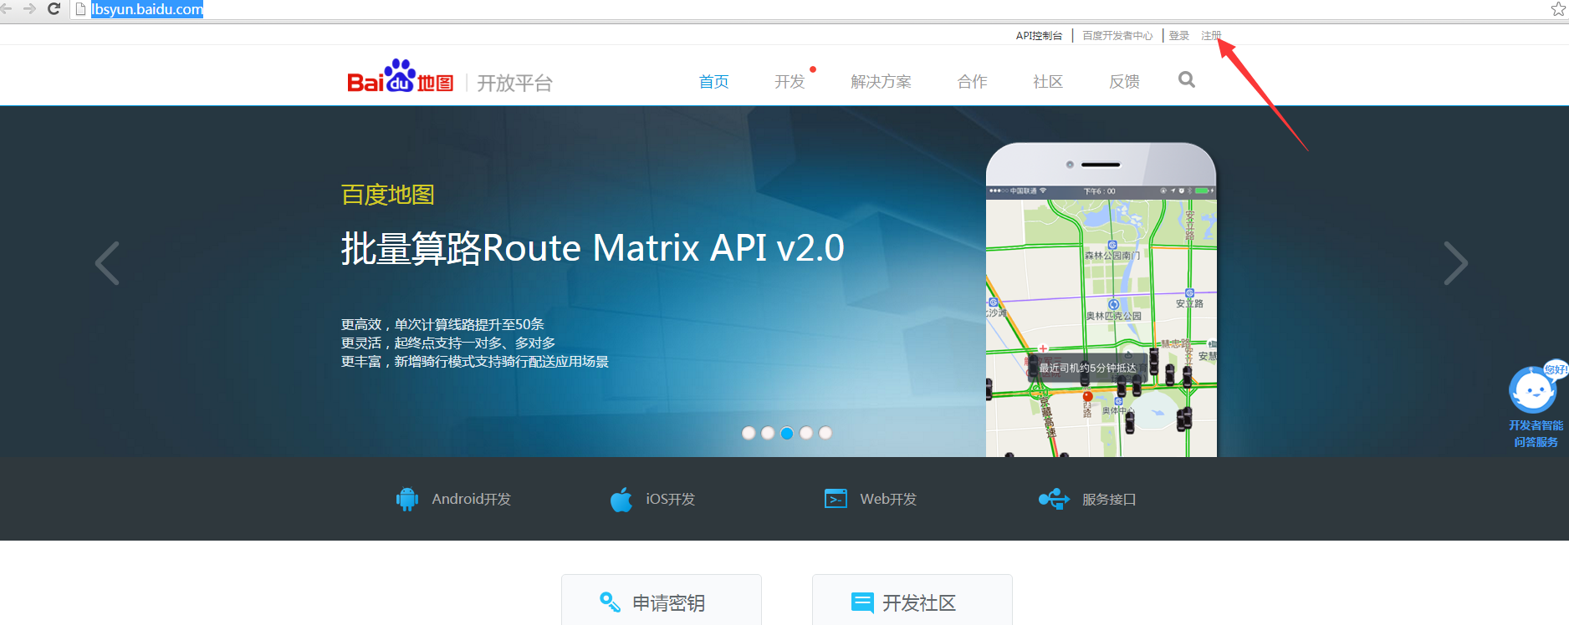Open the 反馈 nav item
1569x625 pixels.
[1124, 81]
